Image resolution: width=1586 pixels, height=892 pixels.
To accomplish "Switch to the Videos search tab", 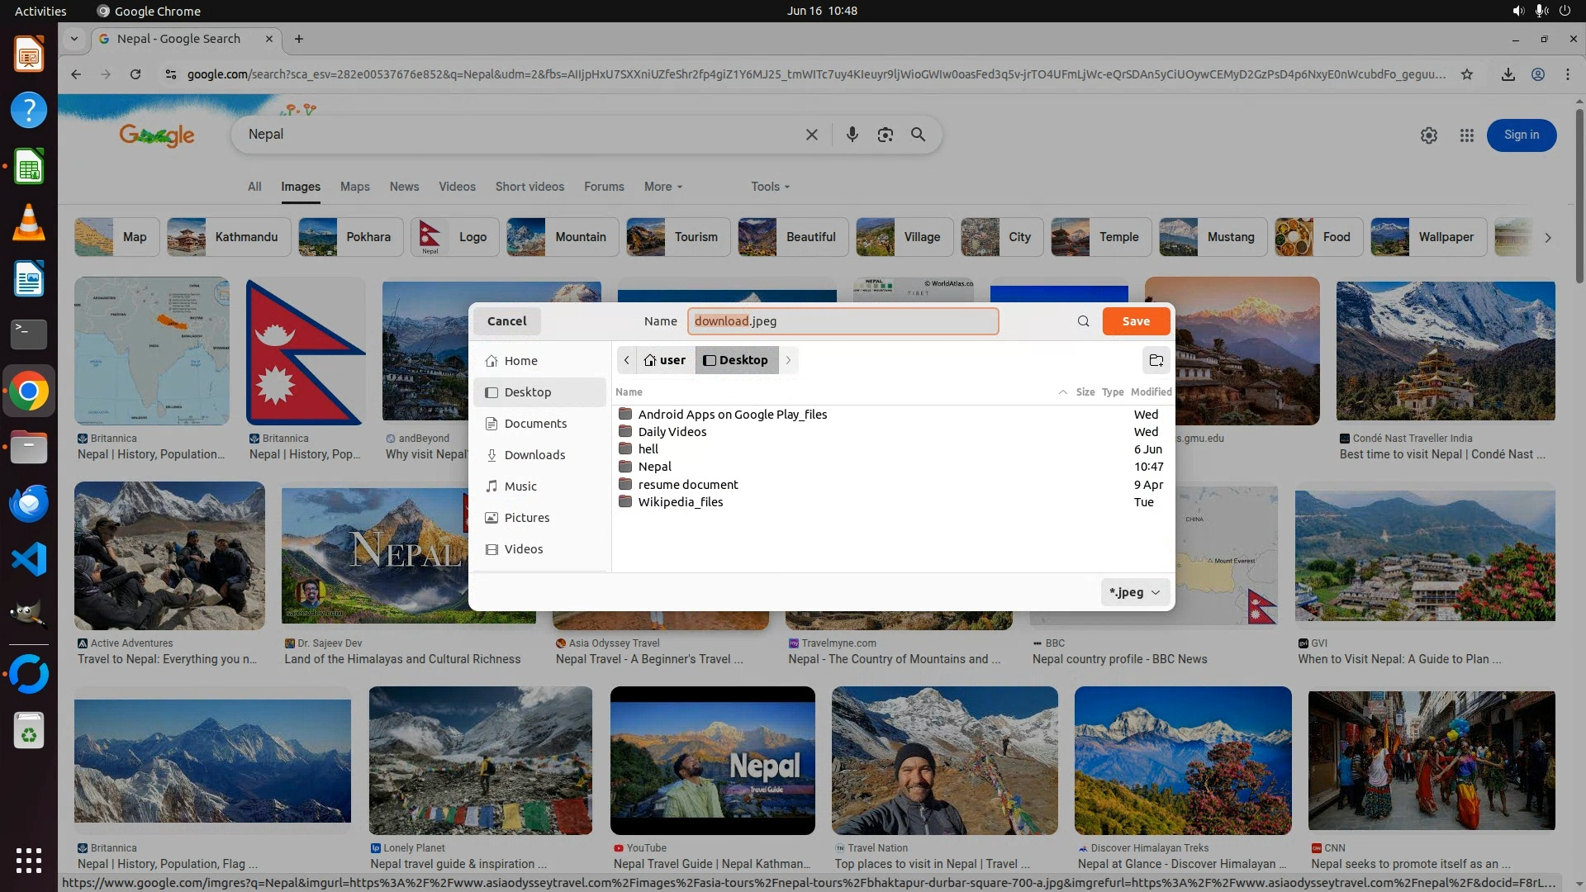I will [457, 187].
